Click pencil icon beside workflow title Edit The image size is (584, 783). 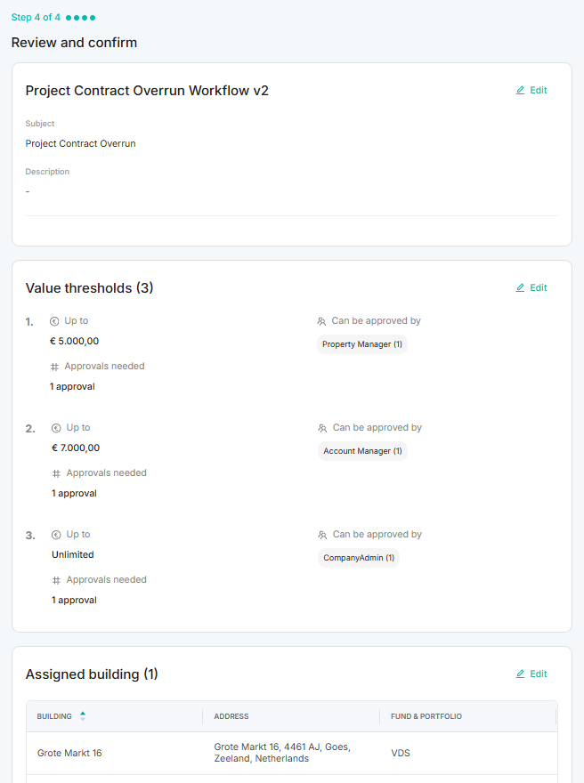tap(521, 91)
